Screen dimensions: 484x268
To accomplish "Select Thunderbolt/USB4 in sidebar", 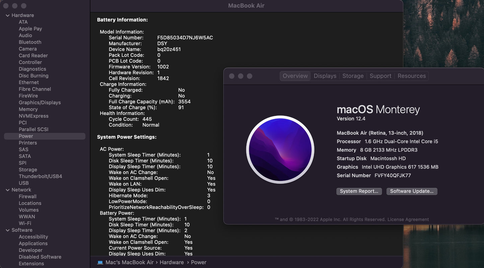I will 40,176.
